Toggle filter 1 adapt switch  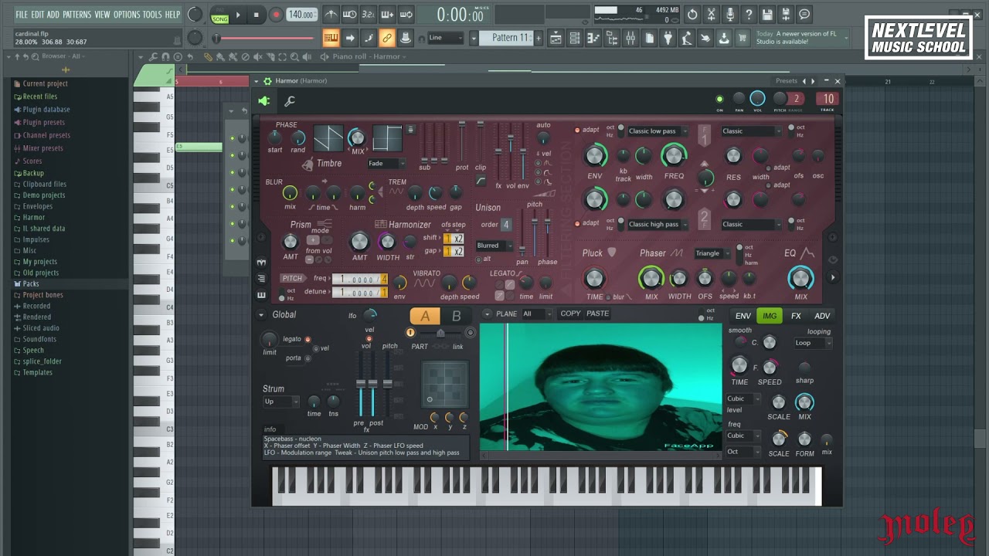tap(577, 130)
